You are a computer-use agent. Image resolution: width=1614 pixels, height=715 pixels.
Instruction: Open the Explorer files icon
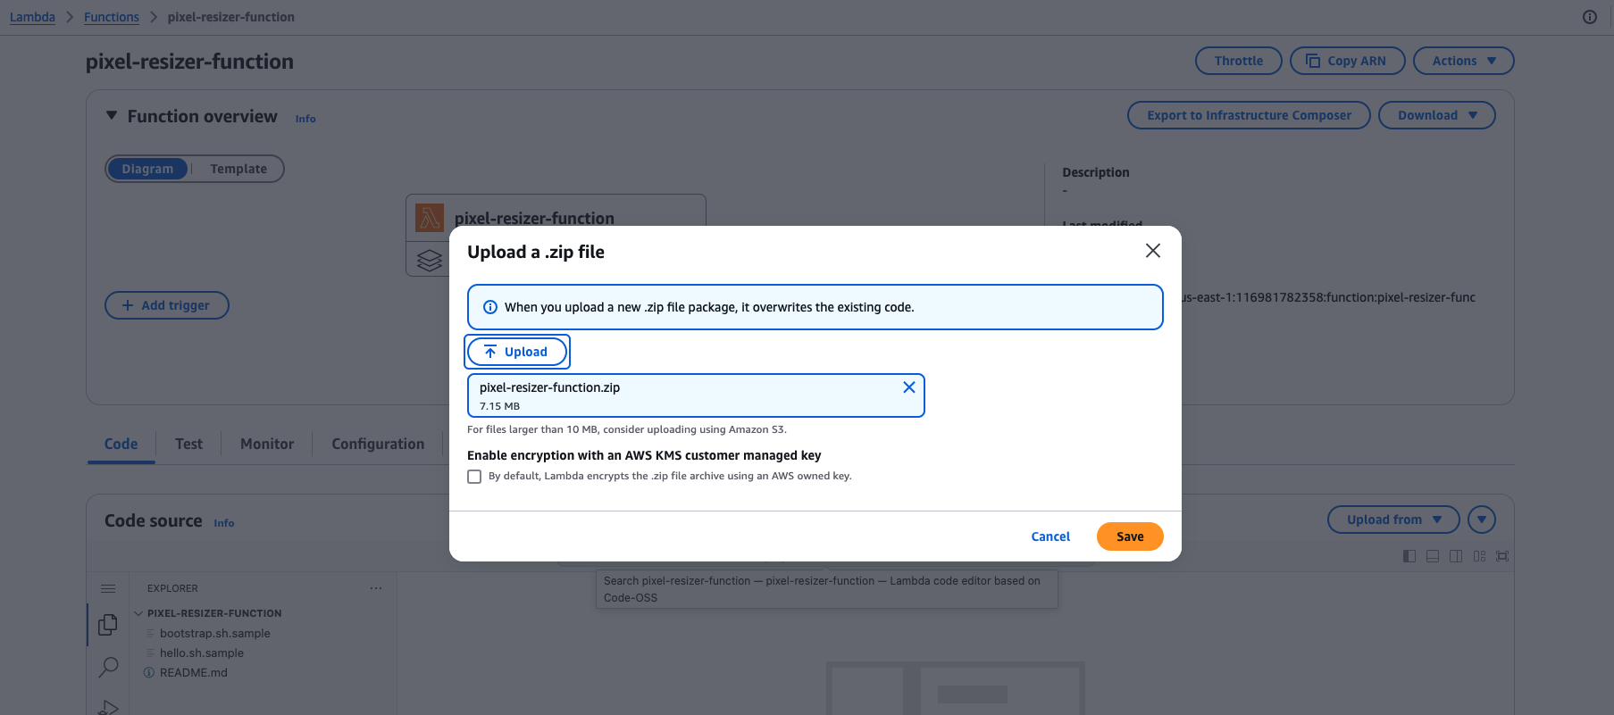click(x=108, y=625)
